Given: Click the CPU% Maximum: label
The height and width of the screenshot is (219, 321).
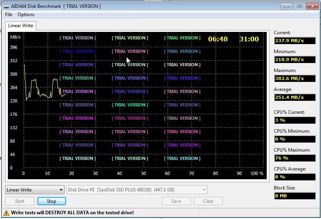Looking at the screenshot, I should tap(292, 150).
